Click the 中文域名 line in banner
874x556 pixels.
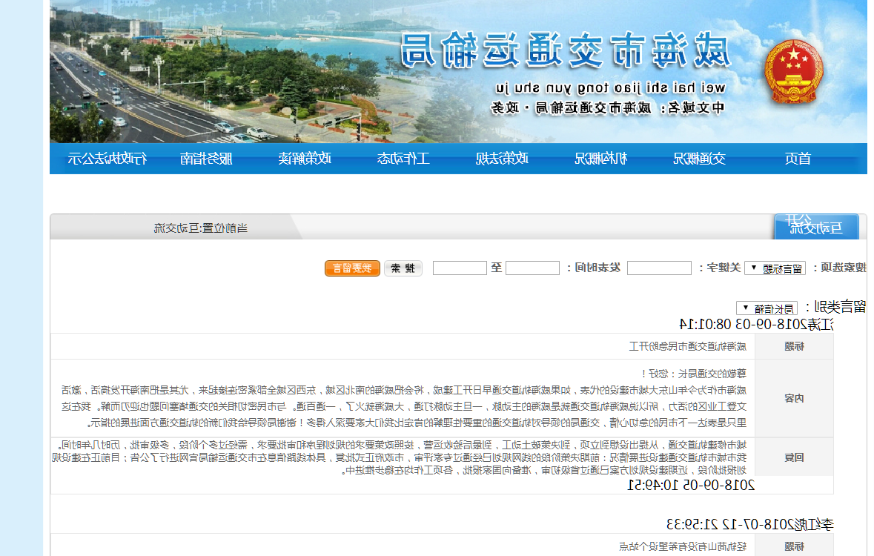tap(608, 107)
